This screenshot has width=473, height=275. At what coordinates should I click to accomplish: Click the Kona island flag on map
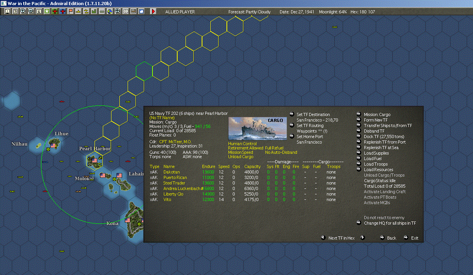click(128, 220)
